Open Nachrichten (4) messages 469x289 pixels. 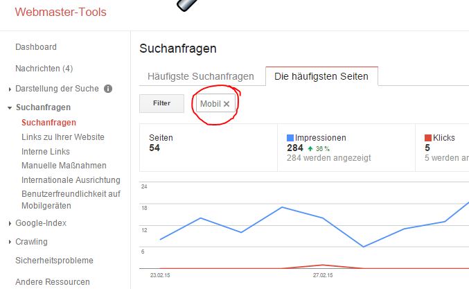click(44, 69)
